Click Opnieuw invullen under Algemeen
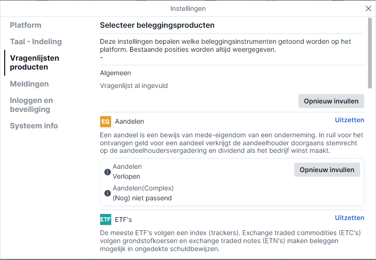Screen dimensions: 376x260 tap(331, 101)
